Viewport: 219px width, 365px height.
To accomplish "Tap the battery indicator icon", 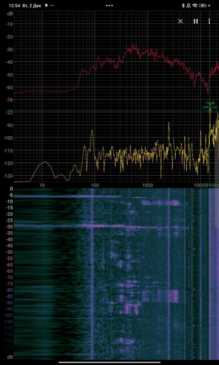I will (203, 5).
